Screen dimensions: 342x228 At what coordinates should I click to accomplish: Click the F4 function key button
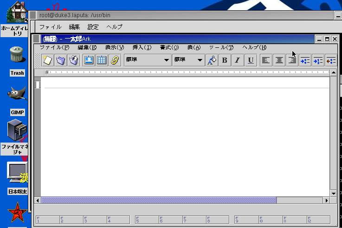tap(118, 220)
